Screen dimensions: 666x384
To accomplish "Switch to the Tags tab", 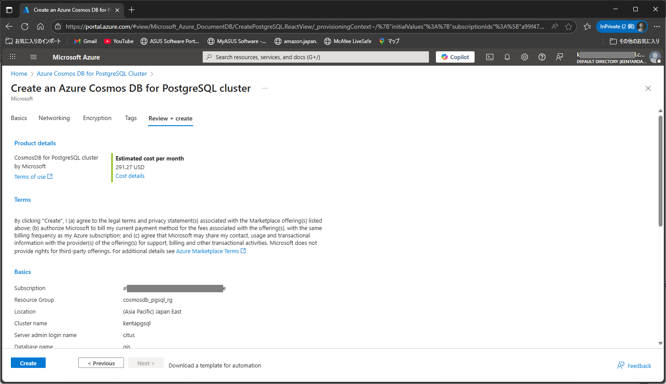I will (x=131, y=118).
